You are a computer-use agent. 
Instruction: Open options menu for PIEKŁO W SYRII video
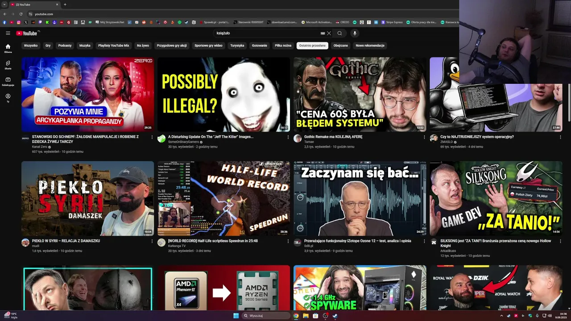coord(152,241)
